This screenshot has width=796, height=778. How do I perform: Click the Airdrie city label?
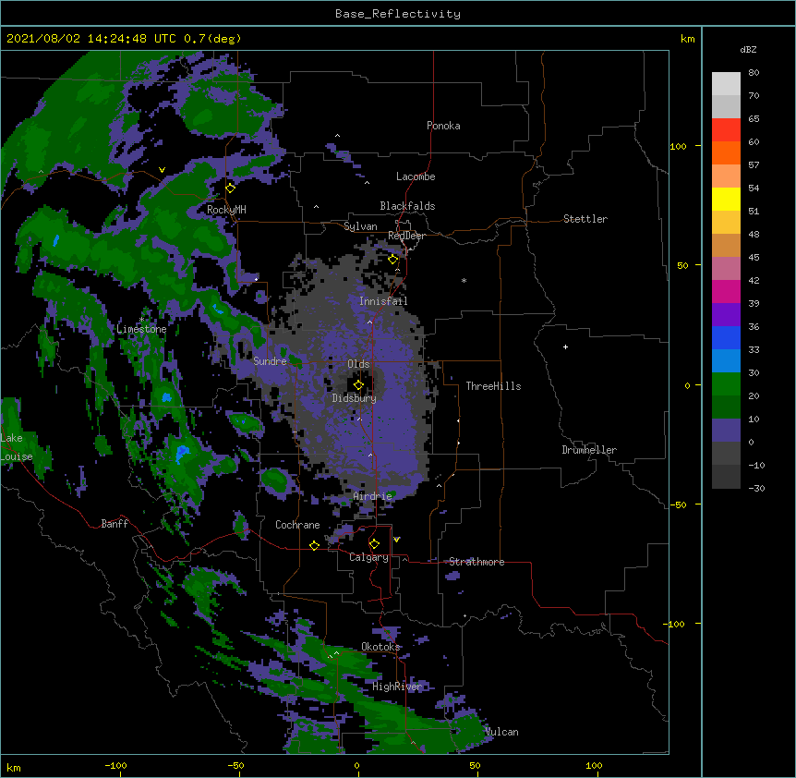tap(373, 496)
